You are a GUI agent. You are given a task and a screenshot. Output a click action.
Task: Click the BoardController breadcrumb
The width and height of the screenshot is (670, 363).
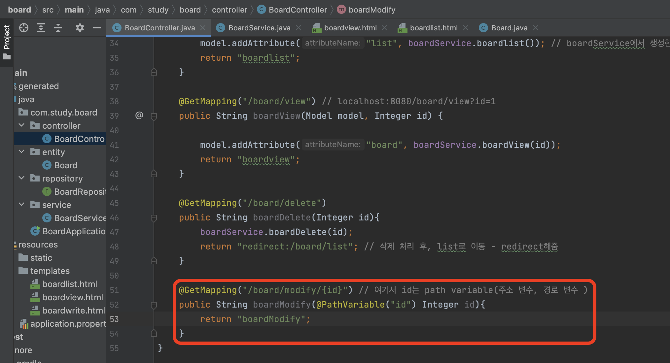[x=298, y=10]
